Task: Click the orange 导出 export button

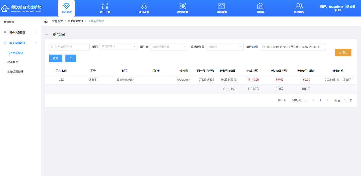Action: pyautogui.click(x=343, y=52)
